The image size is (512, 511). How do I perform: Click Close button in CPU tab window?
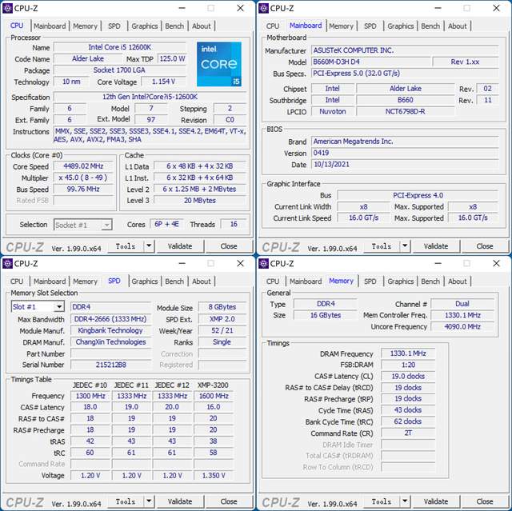click(229, 246)
